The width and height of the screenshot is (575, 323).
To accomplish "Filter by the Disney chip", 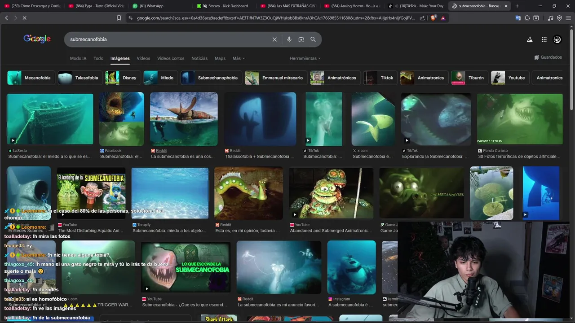I will [123, 78].
